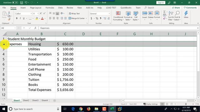
Task: Open the File tab
Action: pyautogui.click(x=4, y=7)
